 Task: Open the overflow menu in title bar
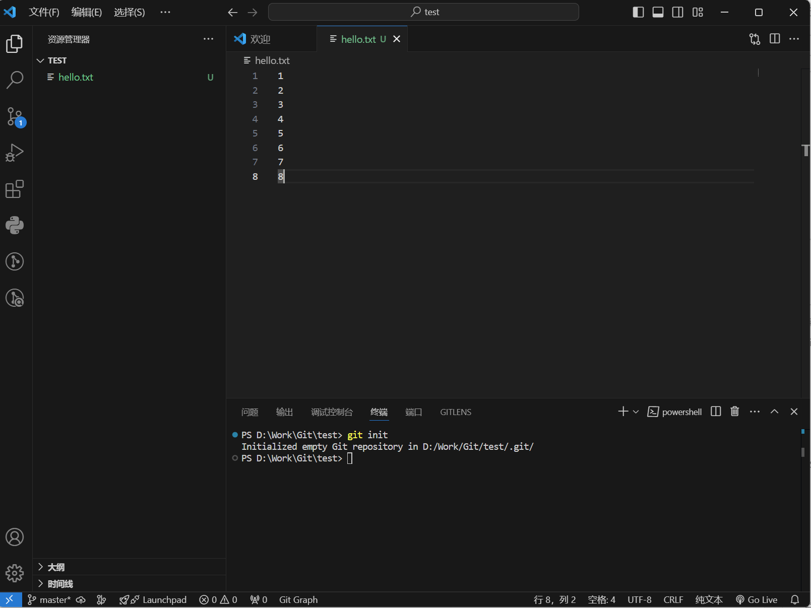(x=165, y=12)
